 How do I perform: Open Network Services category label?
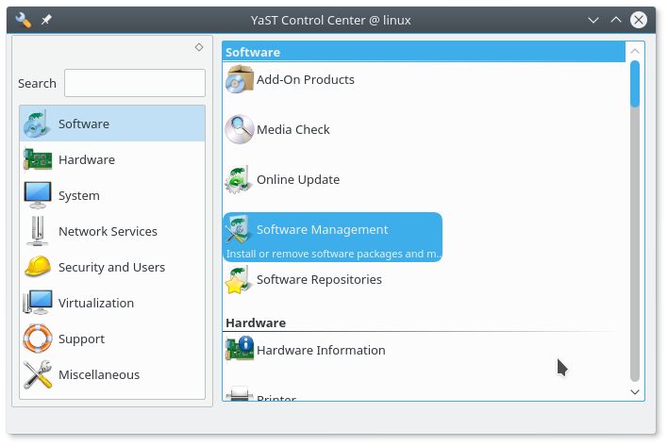[x=108, y=231]
